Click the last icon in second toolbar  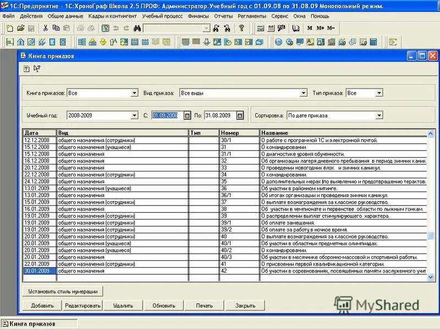pyautogui.click(x=393, y=42)
